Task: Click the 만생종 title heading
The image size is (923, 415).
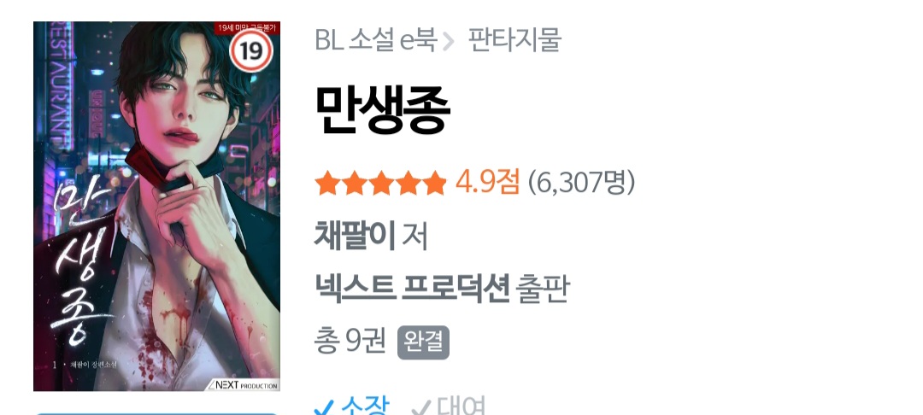Action: coord(383,110)
